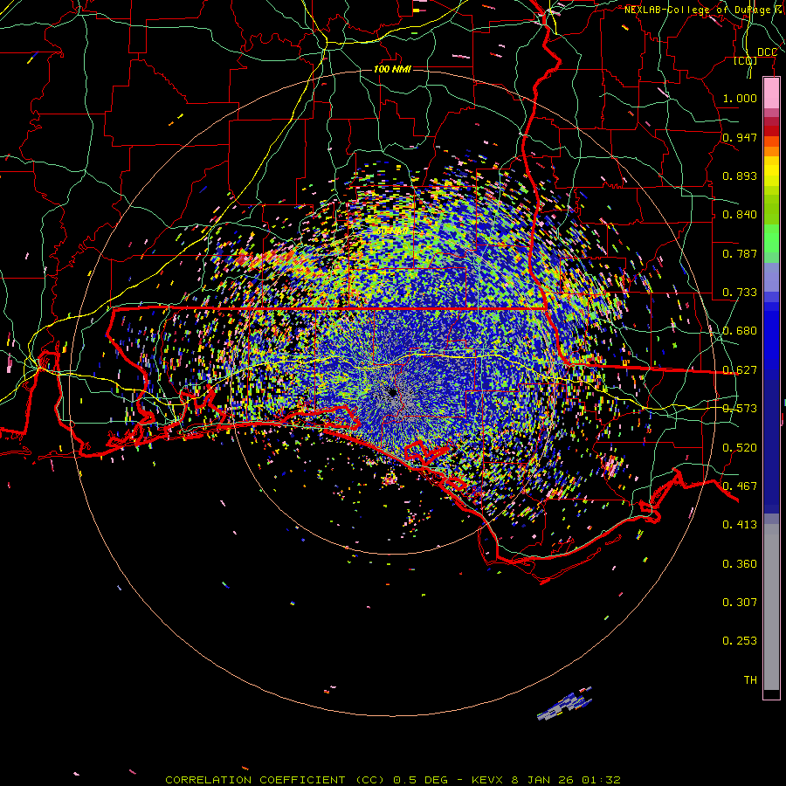Click the 0.840 scale value
786x786 pixels.
pos(740,215)
